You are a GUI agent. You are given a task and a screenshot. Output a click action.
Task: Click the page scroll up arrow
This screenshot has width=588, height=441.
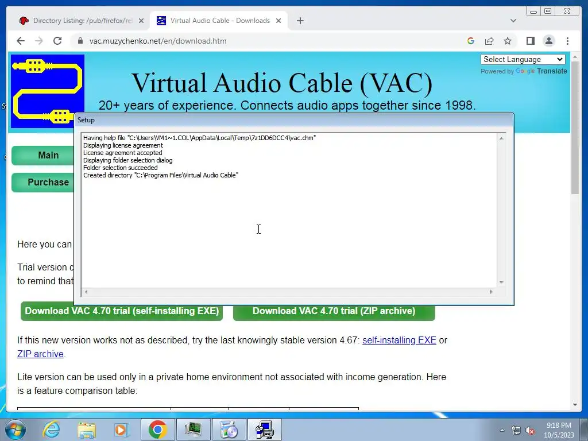575,57
